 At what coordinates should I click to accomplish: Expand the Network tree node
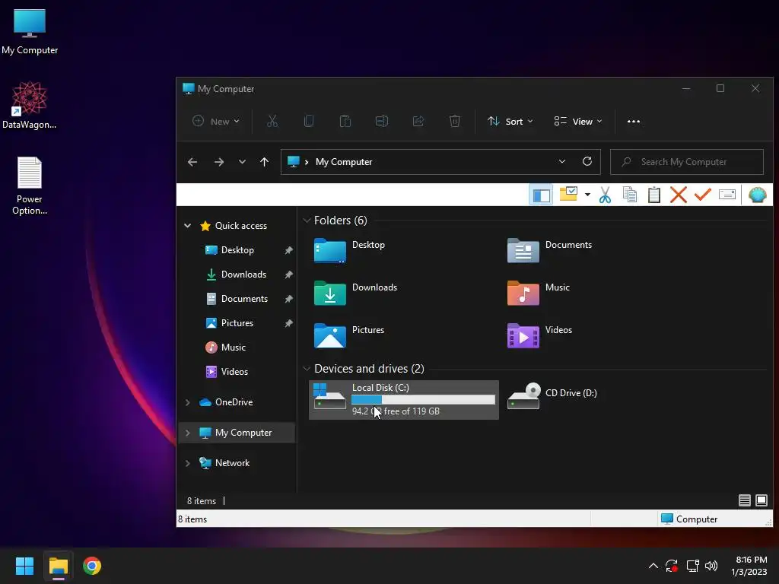coord(187,463)
